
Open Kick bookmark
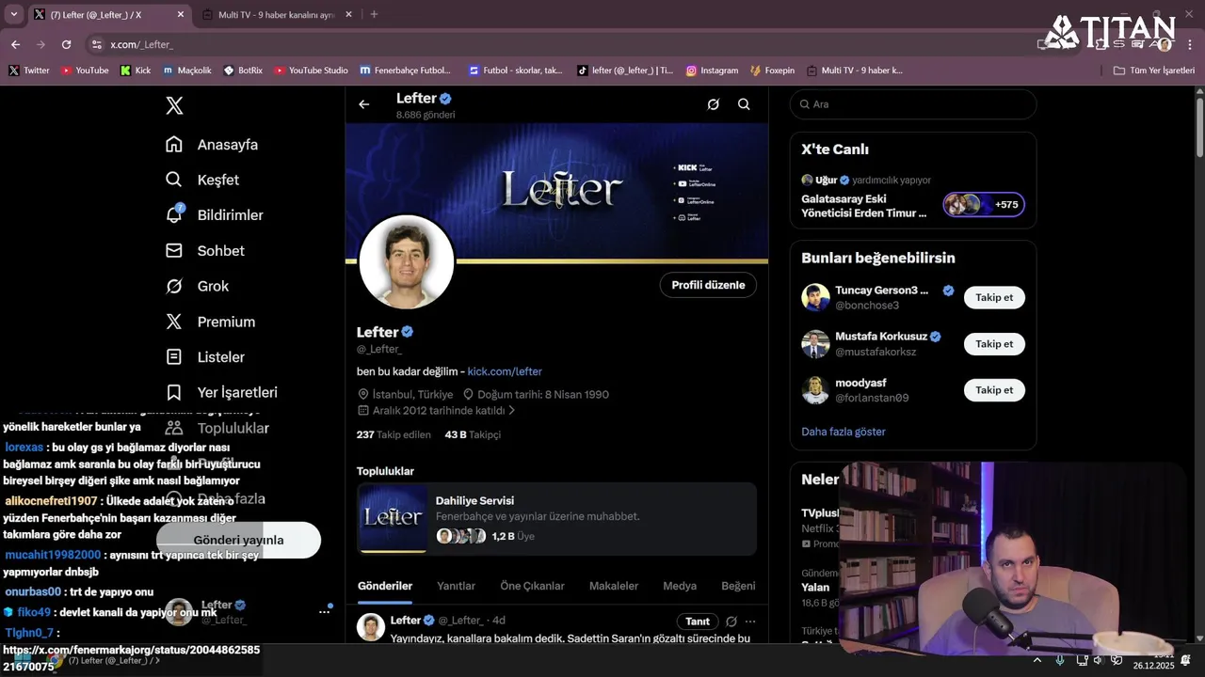pyautogui.click(x=136, y=71)
